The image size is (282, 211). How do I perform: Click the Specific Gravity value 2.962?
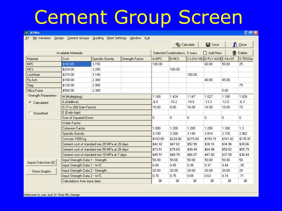[x=246, y=134]
